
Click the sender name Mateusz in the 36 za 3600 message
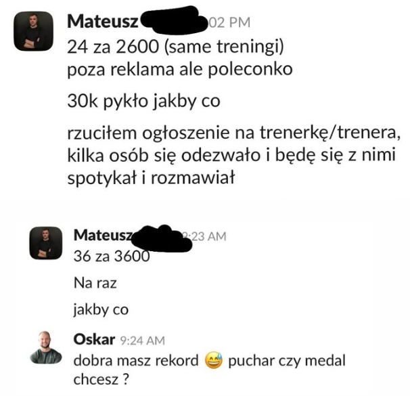click(104, 235)
